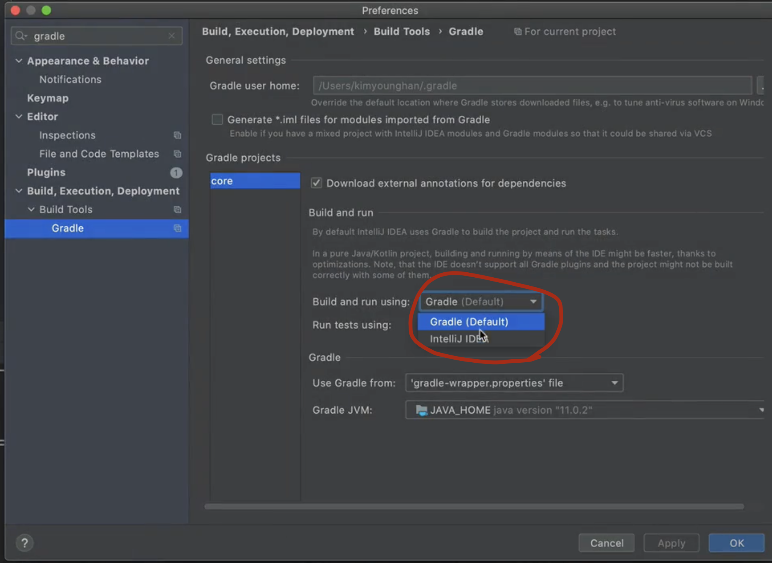Click the JAVA_HOME folder icon in Gradle JVM
This screenshot has width=772, height=563.
tap(421, 410)
